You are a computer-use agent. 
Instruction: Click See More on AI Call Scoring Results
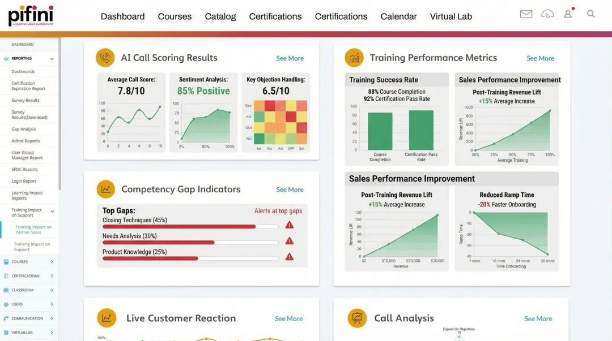[290, 58]
